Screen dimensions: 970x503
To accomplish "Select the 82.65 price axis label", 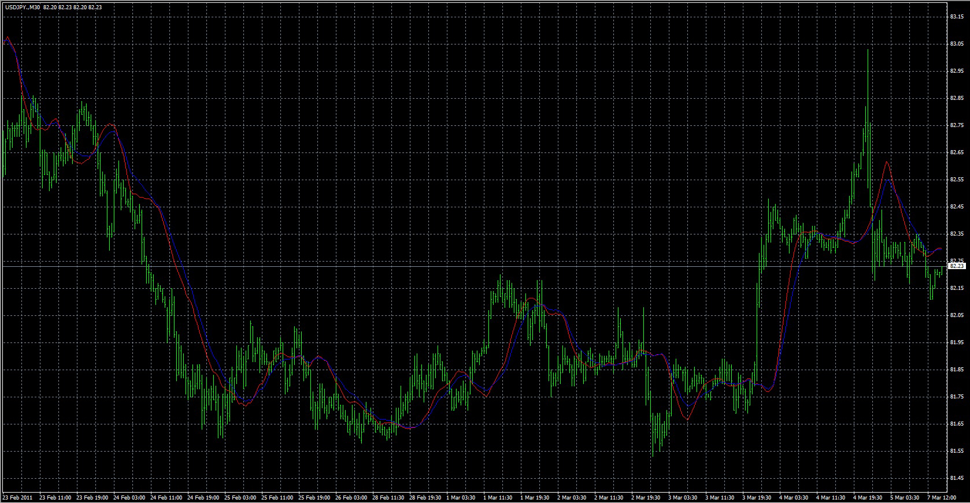I will point(956,152).
